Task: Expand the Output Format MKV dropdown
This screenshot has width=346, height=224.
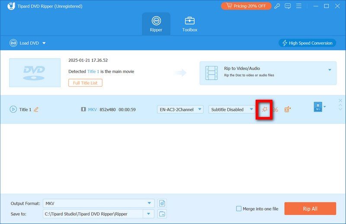Action: tap(149, 203)
